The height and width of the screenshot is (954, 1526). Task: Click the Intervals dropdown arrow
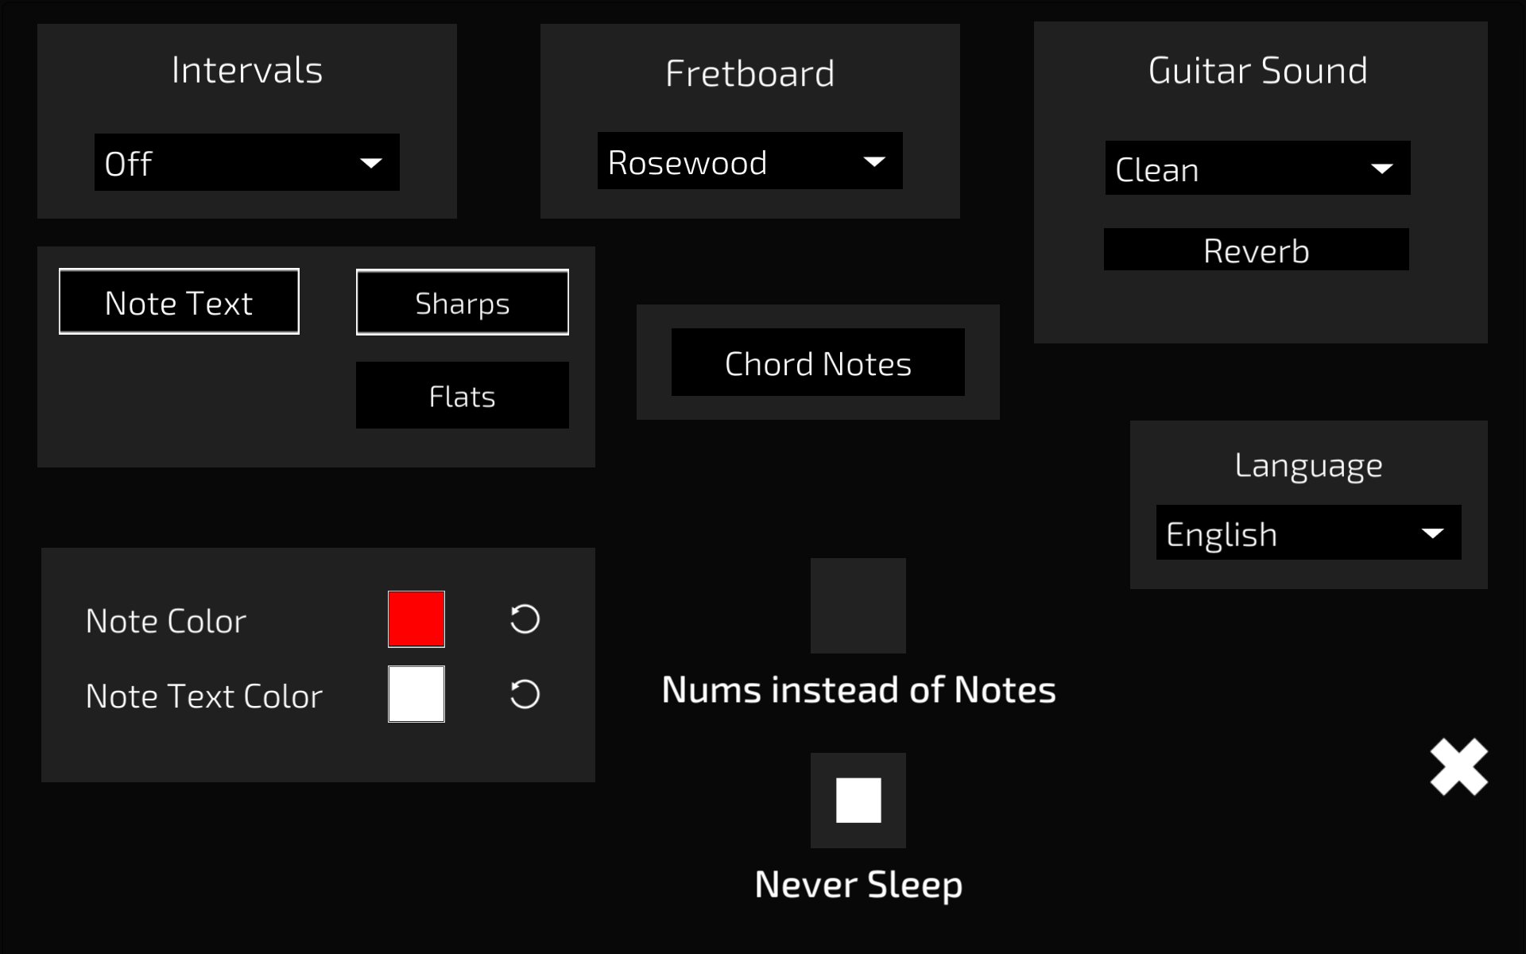(370, 163)
